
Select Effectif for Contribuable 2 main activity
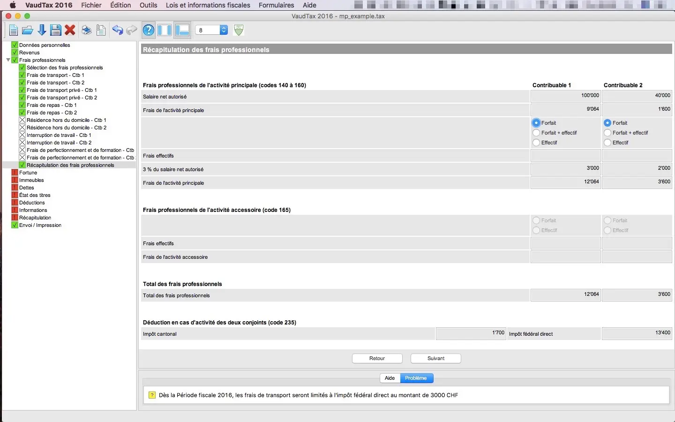pos(607,143)
